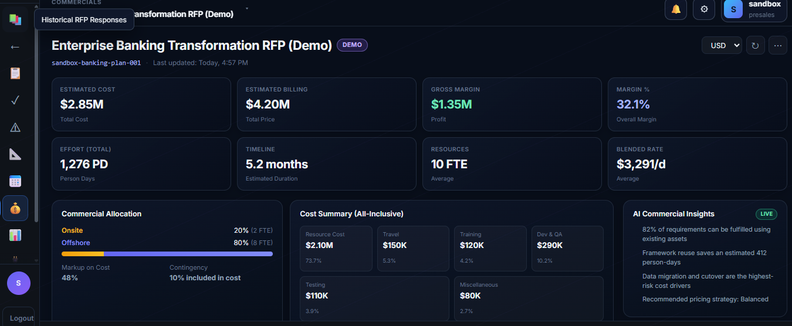Open the checkmark icon in the sidebar

(15, 100)
